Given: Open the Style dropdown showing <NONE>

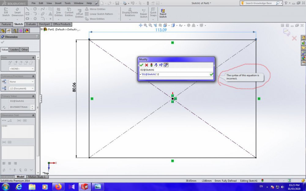Looking at the screenshot, I should tap(22, 69).
